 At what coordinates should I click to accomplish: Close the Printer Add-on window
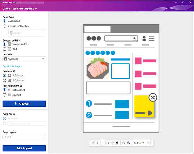pyautogui.click(x=190, y=2)
